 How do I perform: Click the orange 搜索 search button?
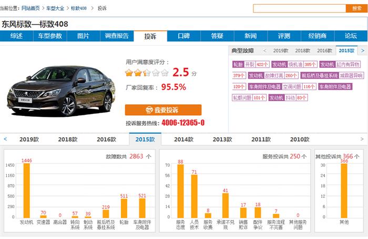356,8
